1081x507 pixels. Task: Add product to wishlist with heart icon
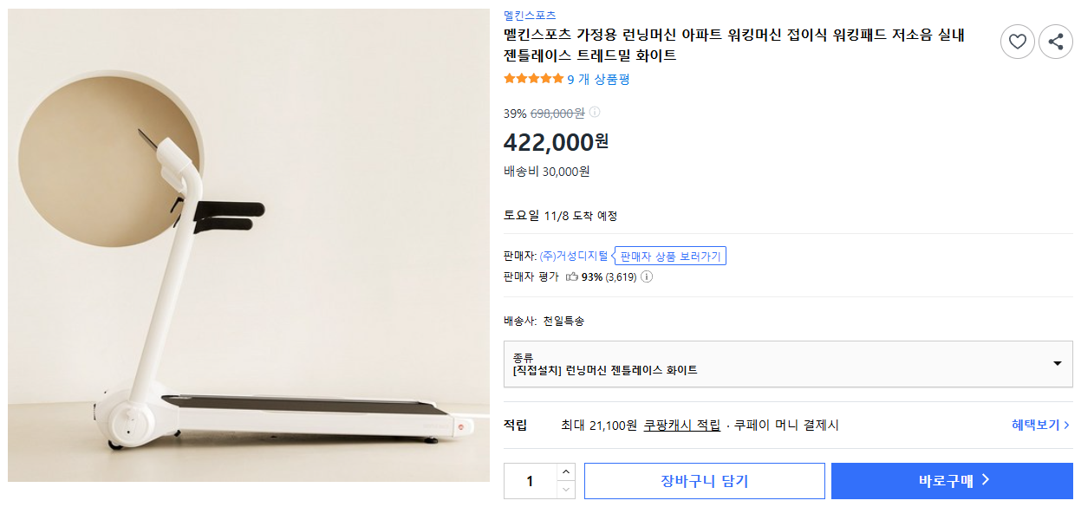[1017, 41]
